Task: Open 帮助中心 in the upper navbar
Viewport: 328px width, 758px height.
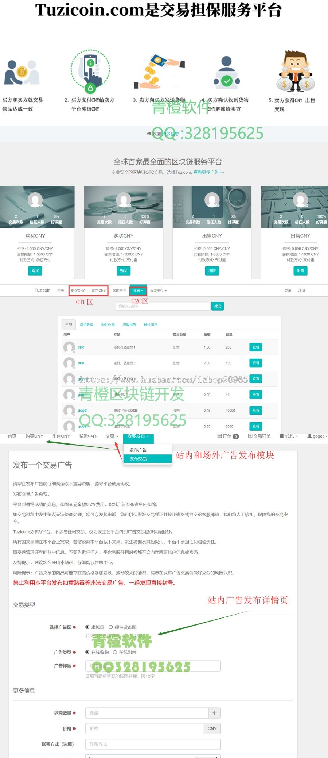Action: click(119, 290)
